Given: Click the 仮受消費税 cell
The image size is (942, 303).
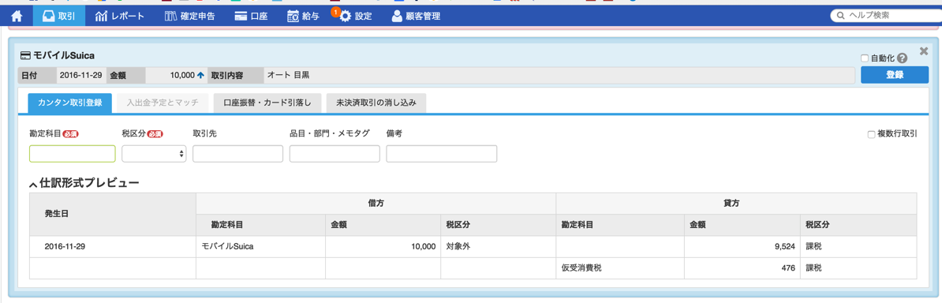Looking at the screenshot, I should (x=620, y=268).
